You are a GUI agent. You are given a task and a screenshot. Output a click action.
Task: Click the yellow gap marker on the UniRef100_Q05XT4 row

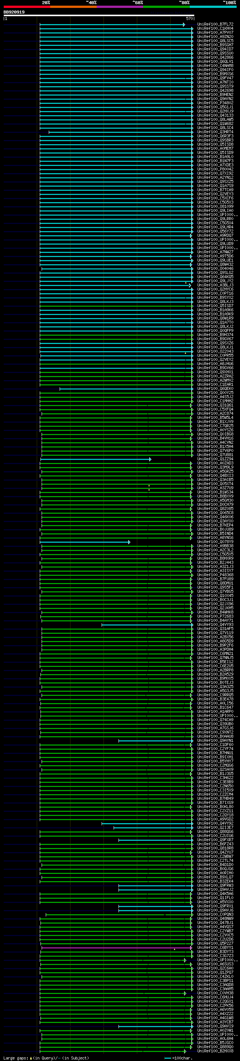pos(149,486)
